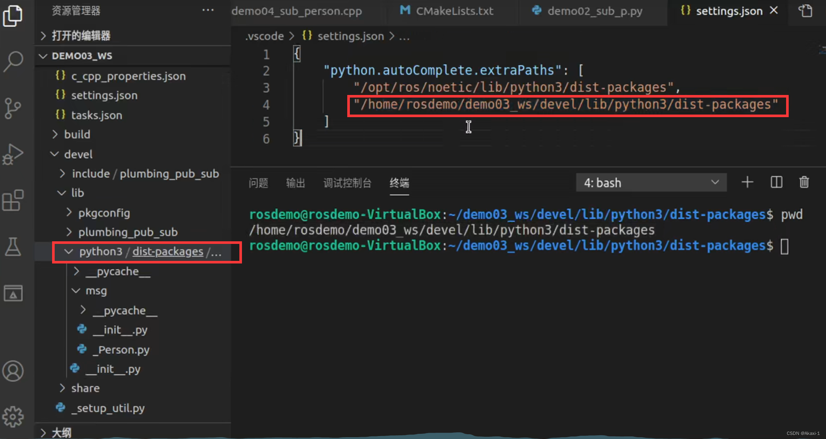The width and height of the screenshot is (826, 439).
Task: Create a new terminal with plus icon
Action: click(x=747, y=182)
